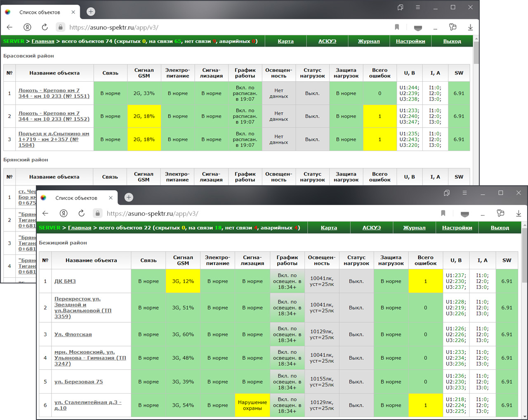Image resolution: width=528 pixels, height=420 pixels.
Task: Open Подъезд к д.Сныткино object link
Action: point(54,139)
